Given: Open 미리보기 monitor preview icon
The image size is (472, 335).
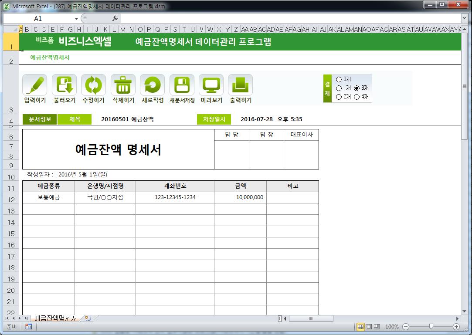Looking at the screenshot, I should coord(211,85).
